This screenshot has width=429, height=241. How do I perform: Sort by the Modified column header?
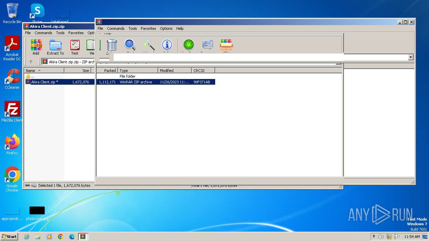pos(175,71)
